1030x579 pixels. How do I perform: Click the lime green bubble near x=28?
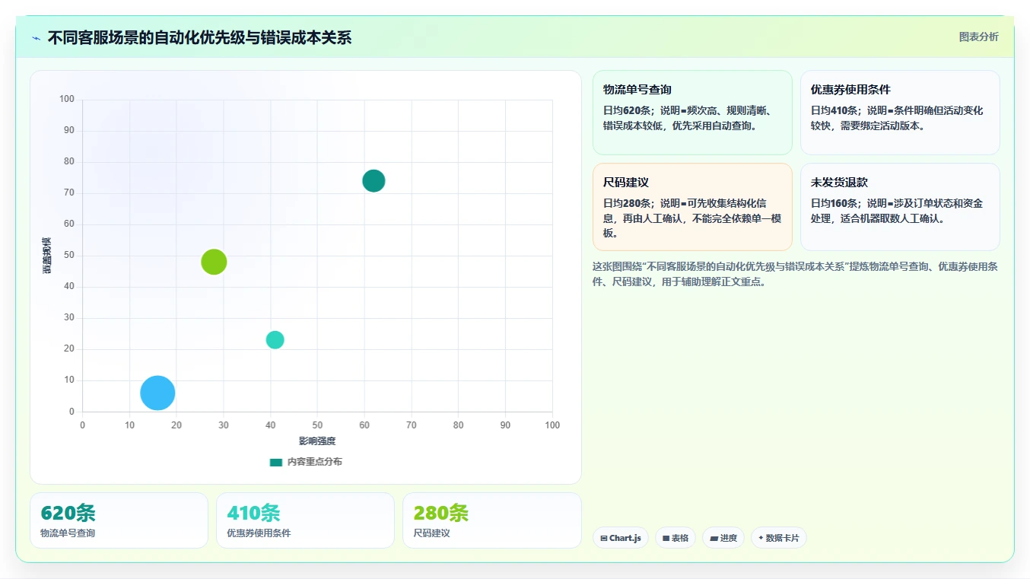click(x=214, y=262)
